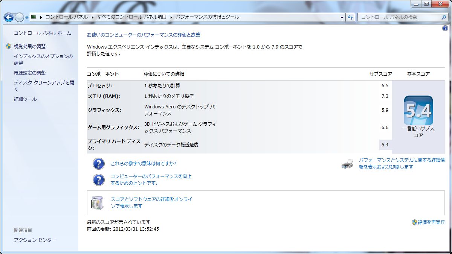This screenshot has height=254, width=452.
Task: Click processor subscore 6.5
Action: [385, 86]
